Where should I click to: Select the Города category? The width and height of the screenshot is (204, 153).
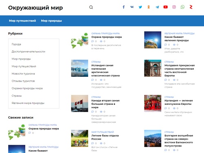click(16, 44)
